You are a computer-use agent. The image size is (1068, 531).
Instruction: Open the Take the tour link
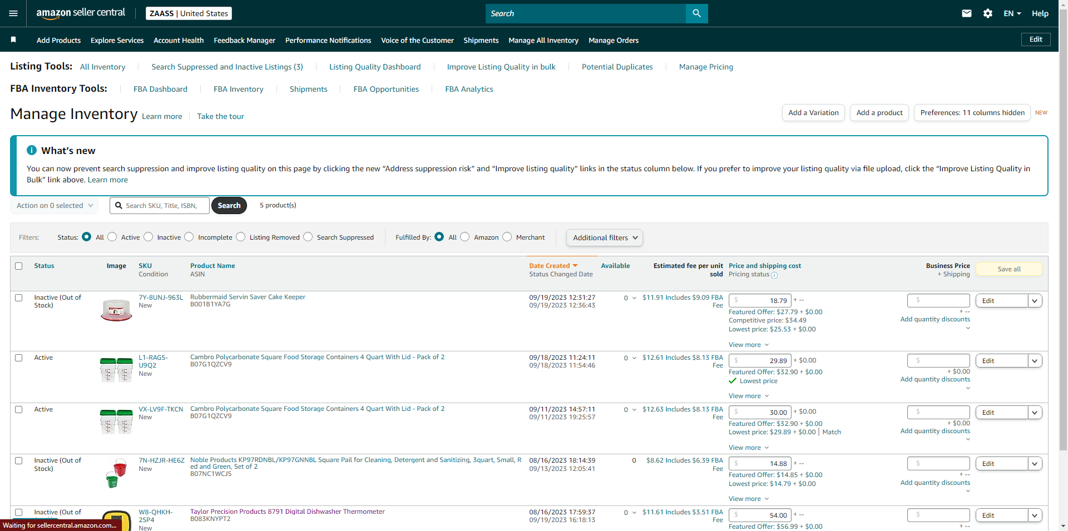coord(220,116)
